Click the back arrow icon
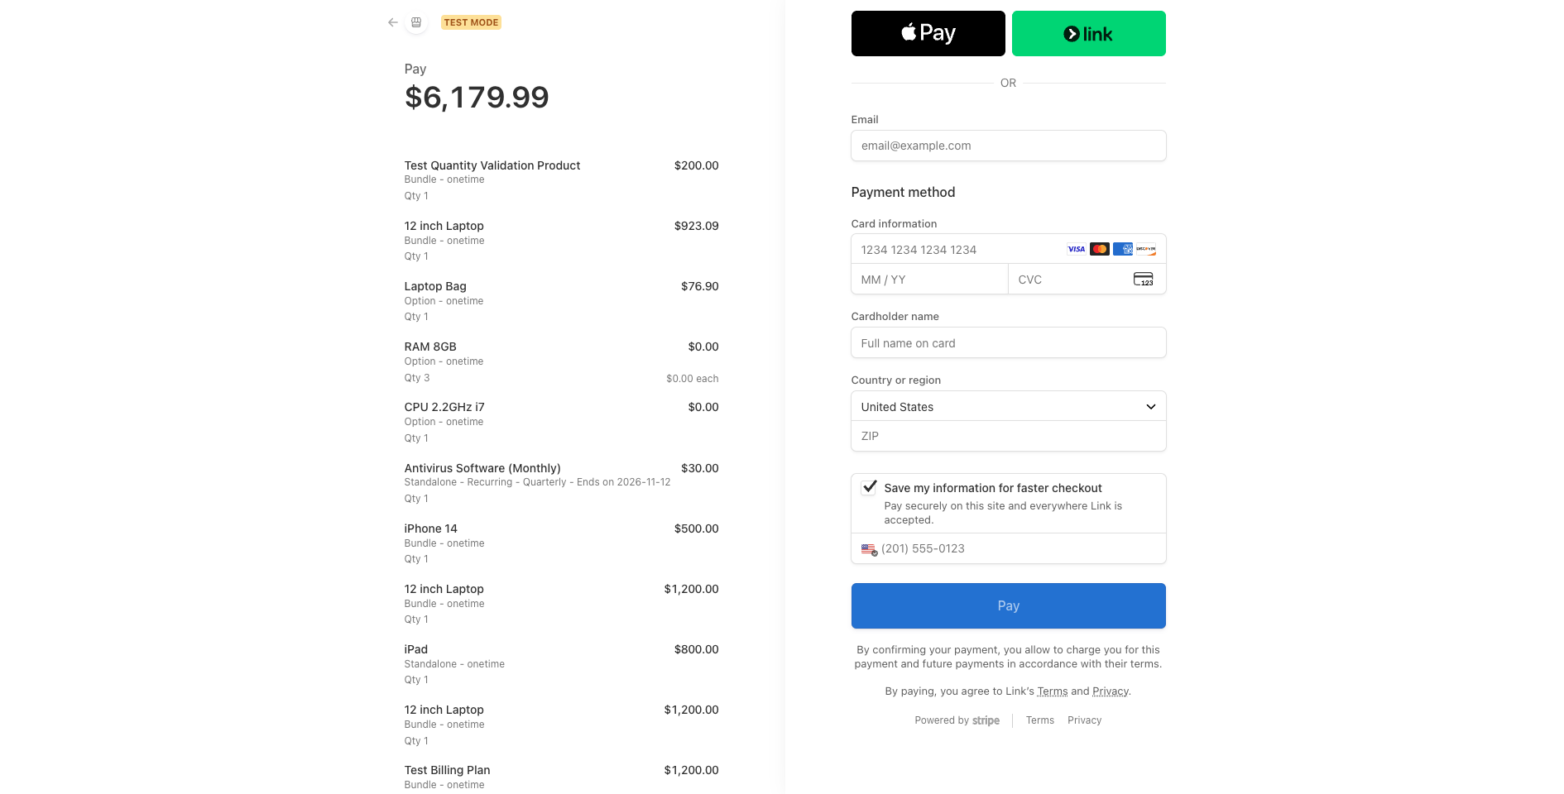This screenshot has width=1564, height=794. pyautogui.click(x=392, y=22)
